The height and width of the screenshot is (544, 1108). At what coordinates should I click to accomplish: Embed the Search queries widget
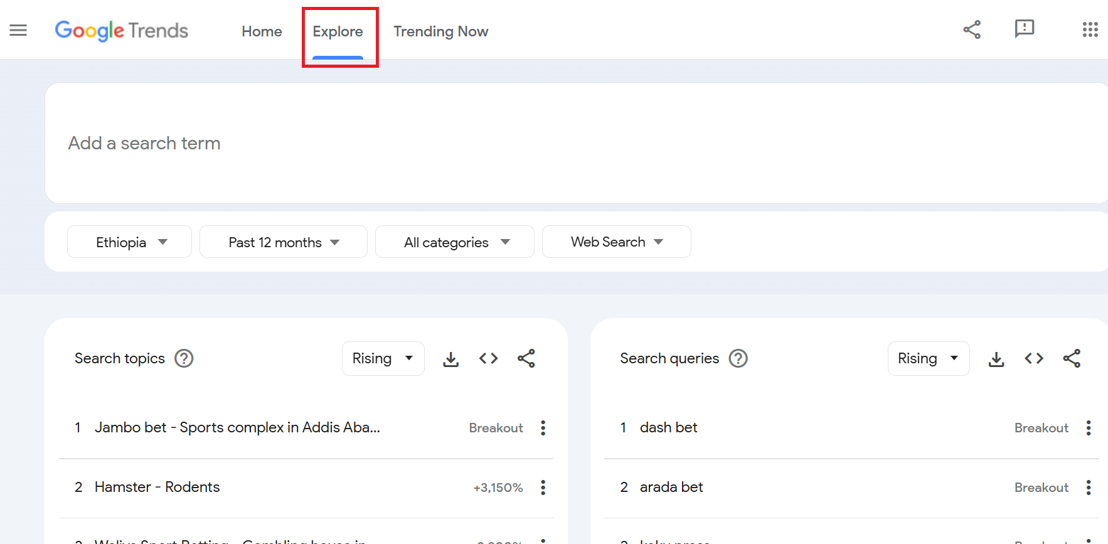tap(1034, 358)
